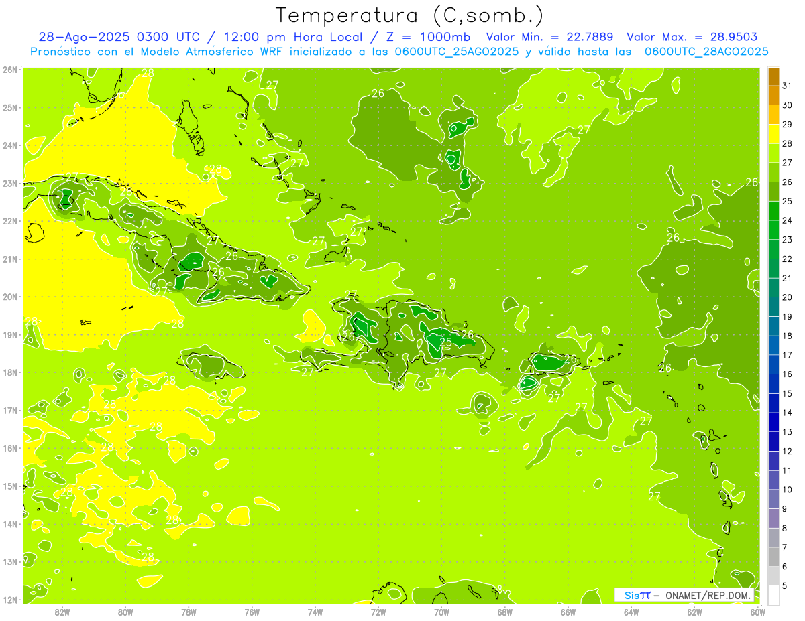Click the longitude axis label '80W'
The height and width of the screenshot is (621, 805).
pyautogui.click(x=125, y=612)
